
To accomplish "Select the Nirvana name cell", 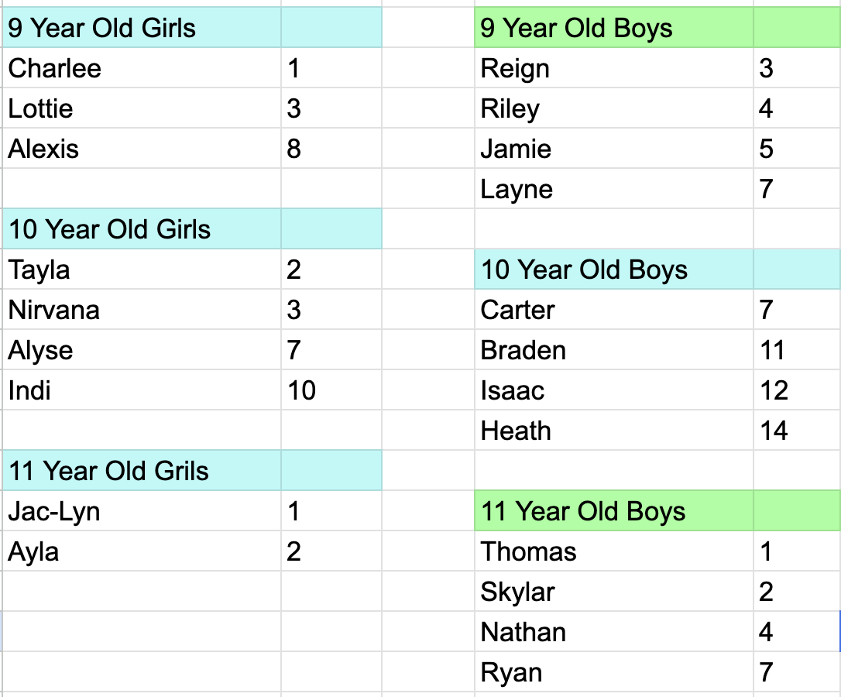I will 142,310.
